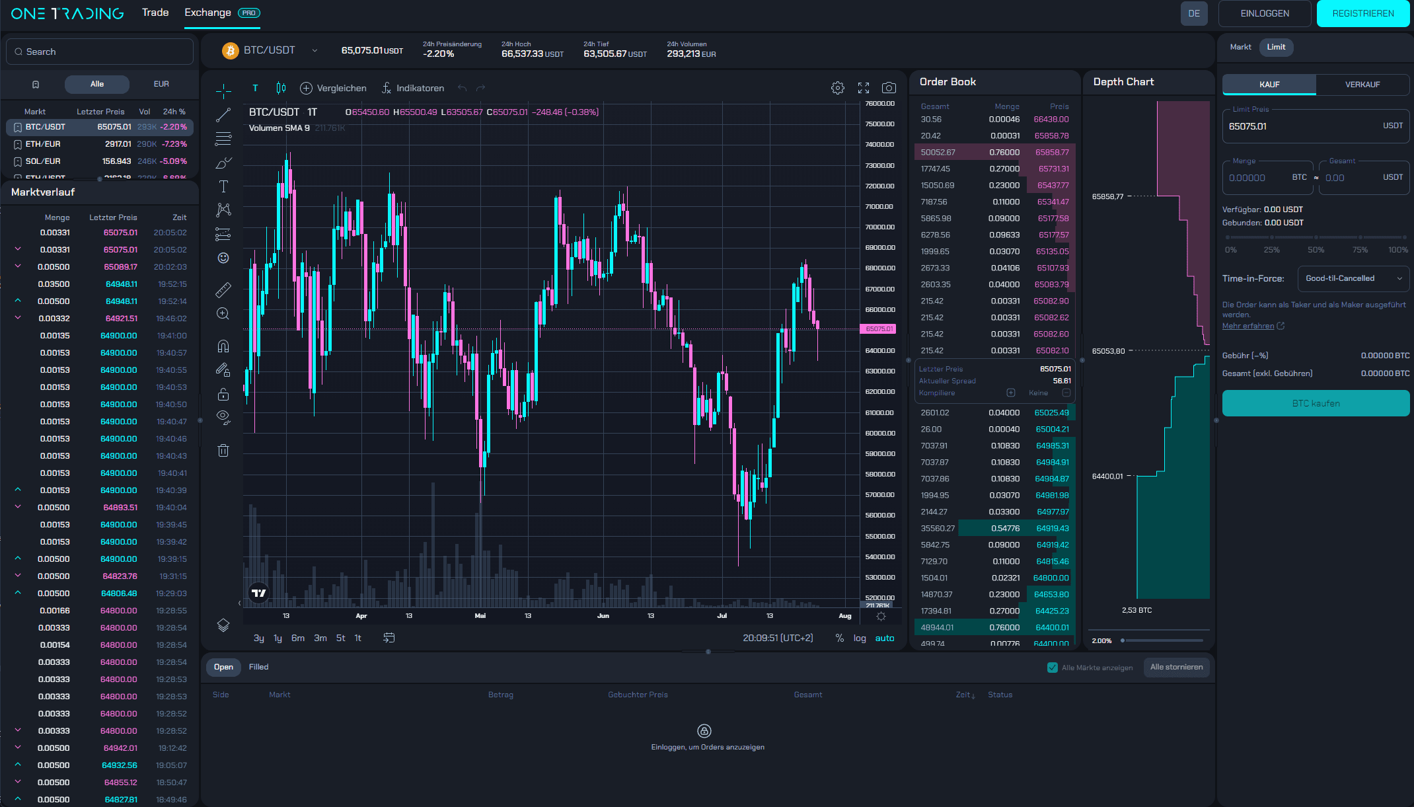Select the text annotation tool
Viewport: 1414px width, 807px height.
223,186
